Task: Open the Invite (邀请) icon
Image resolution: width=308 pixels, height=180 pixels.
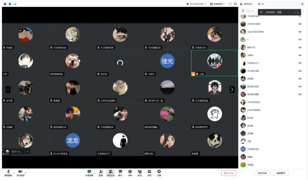Action: pos(101,172)
